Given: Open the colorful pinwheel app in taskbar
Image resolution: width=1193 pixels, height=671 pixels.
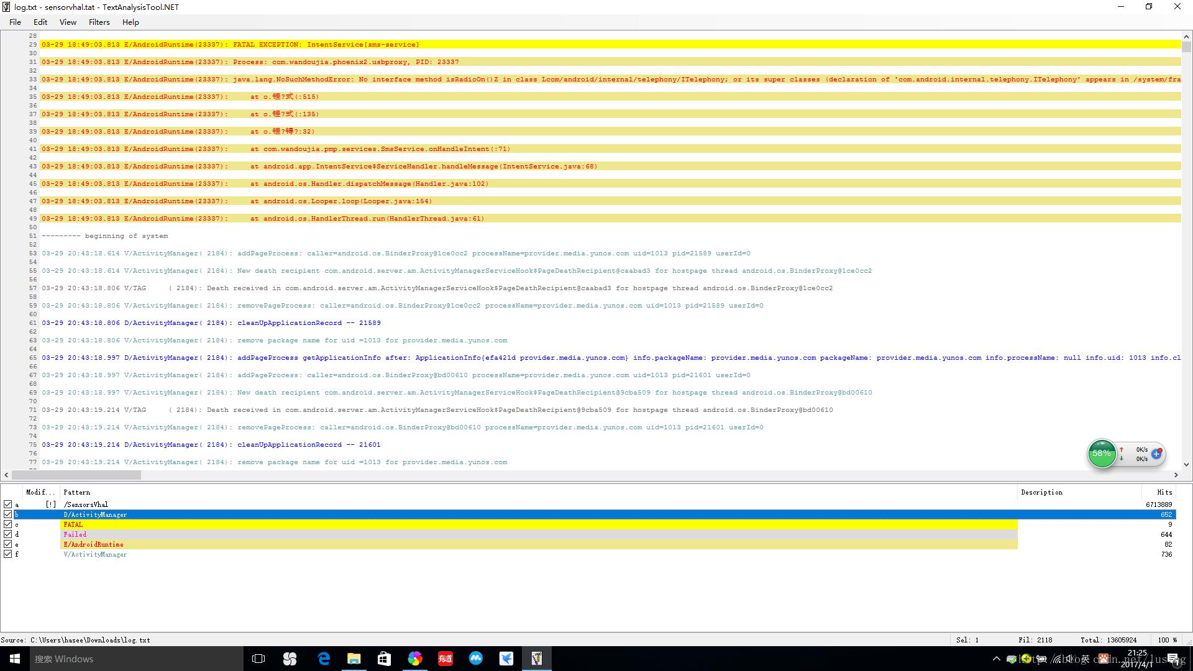Looking at the screenshot, I should pyautogui.click(x=415, y=659).
